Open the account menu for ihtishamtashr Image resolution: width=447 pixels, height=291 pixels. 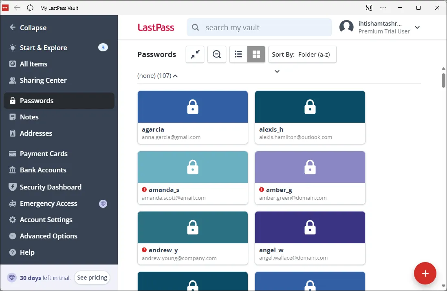[417, 27]
